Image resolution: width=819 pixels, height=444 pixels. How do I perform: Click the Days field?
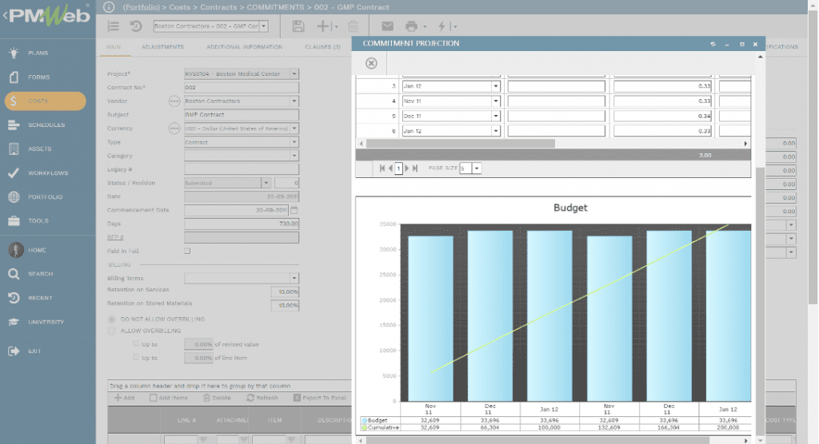pos(242,224)
